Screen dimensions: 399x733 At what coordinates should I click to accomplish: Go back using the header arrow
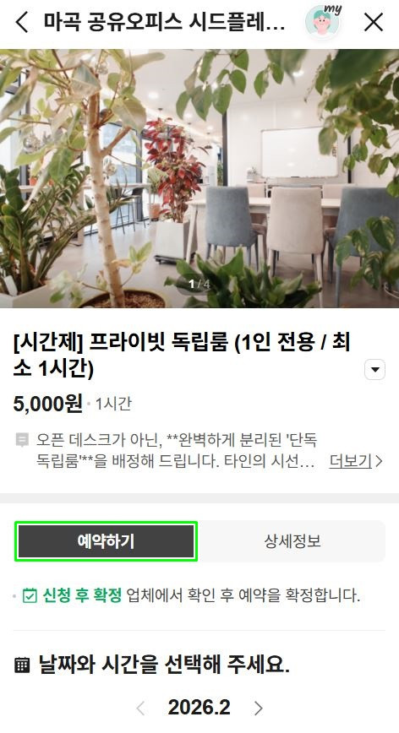click(x=22, y=22)
